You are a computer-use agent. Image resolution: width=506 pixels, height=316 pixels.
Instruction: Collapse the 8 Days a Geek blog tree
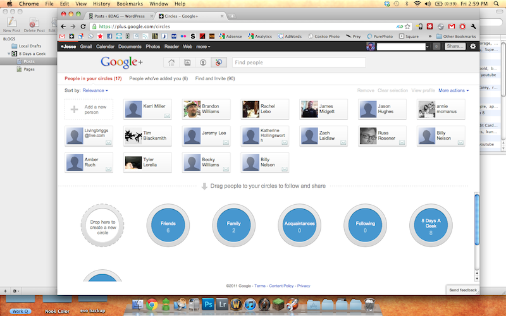coord(9,54)
